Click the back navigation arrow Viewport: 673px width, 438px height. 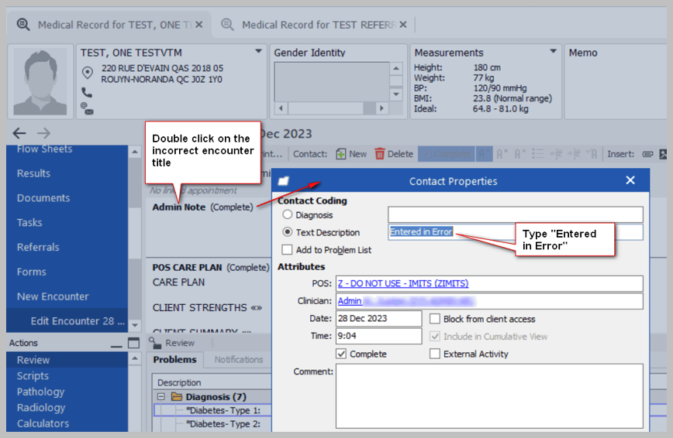(x=19, y=133)
